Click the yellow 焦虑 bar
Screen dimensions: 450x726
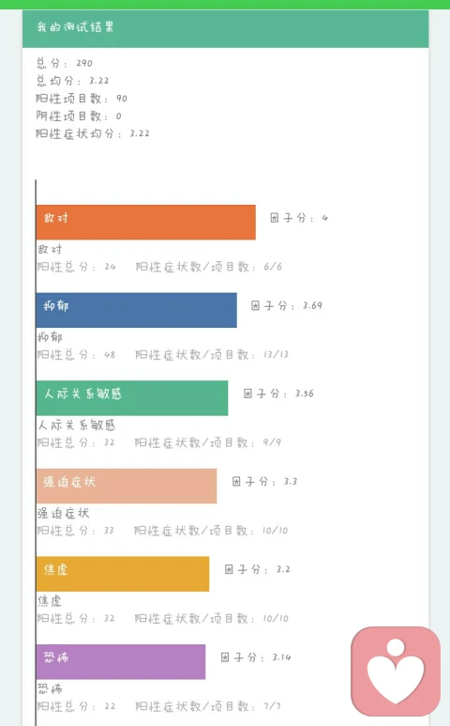[123, 574]
